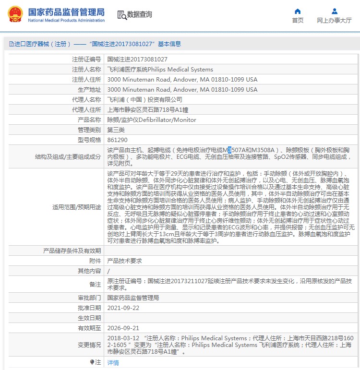Click the 备注 remark text
Viewport: 360px width, 370px height.
(229, 285)
